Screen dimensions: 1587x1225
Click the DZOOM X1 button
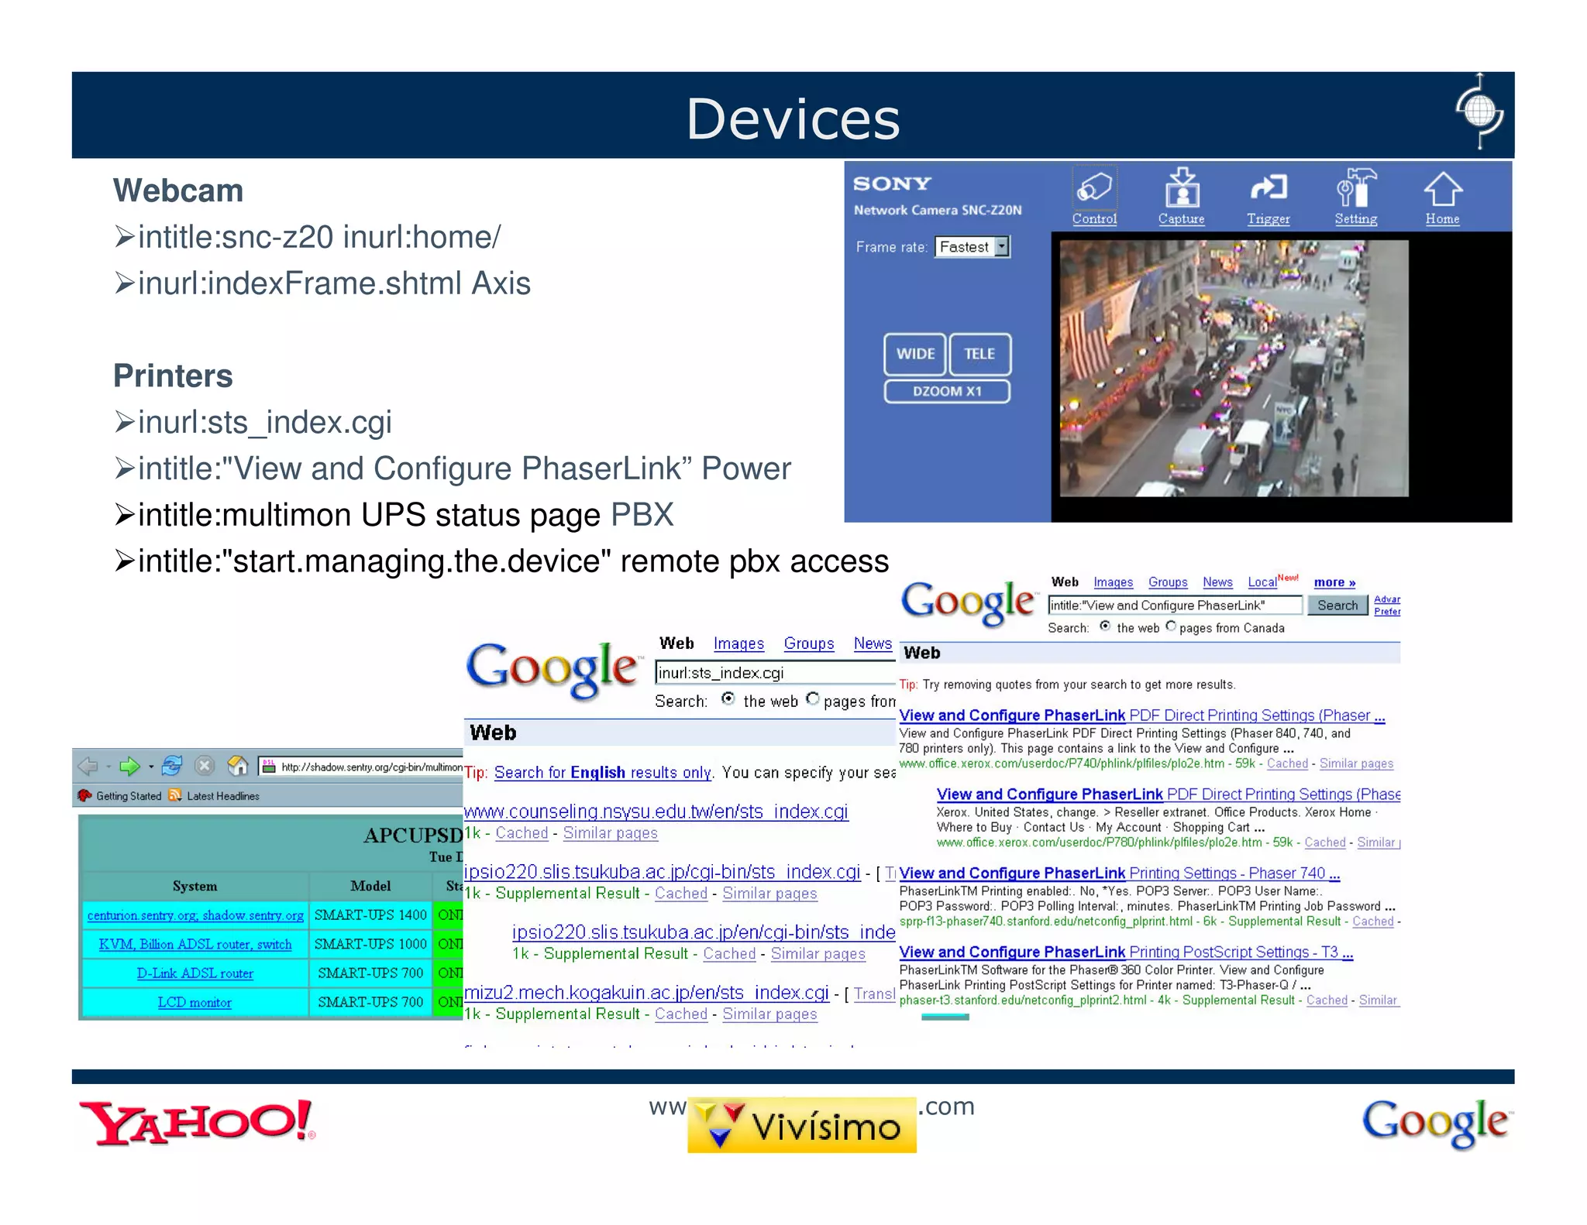947,392
